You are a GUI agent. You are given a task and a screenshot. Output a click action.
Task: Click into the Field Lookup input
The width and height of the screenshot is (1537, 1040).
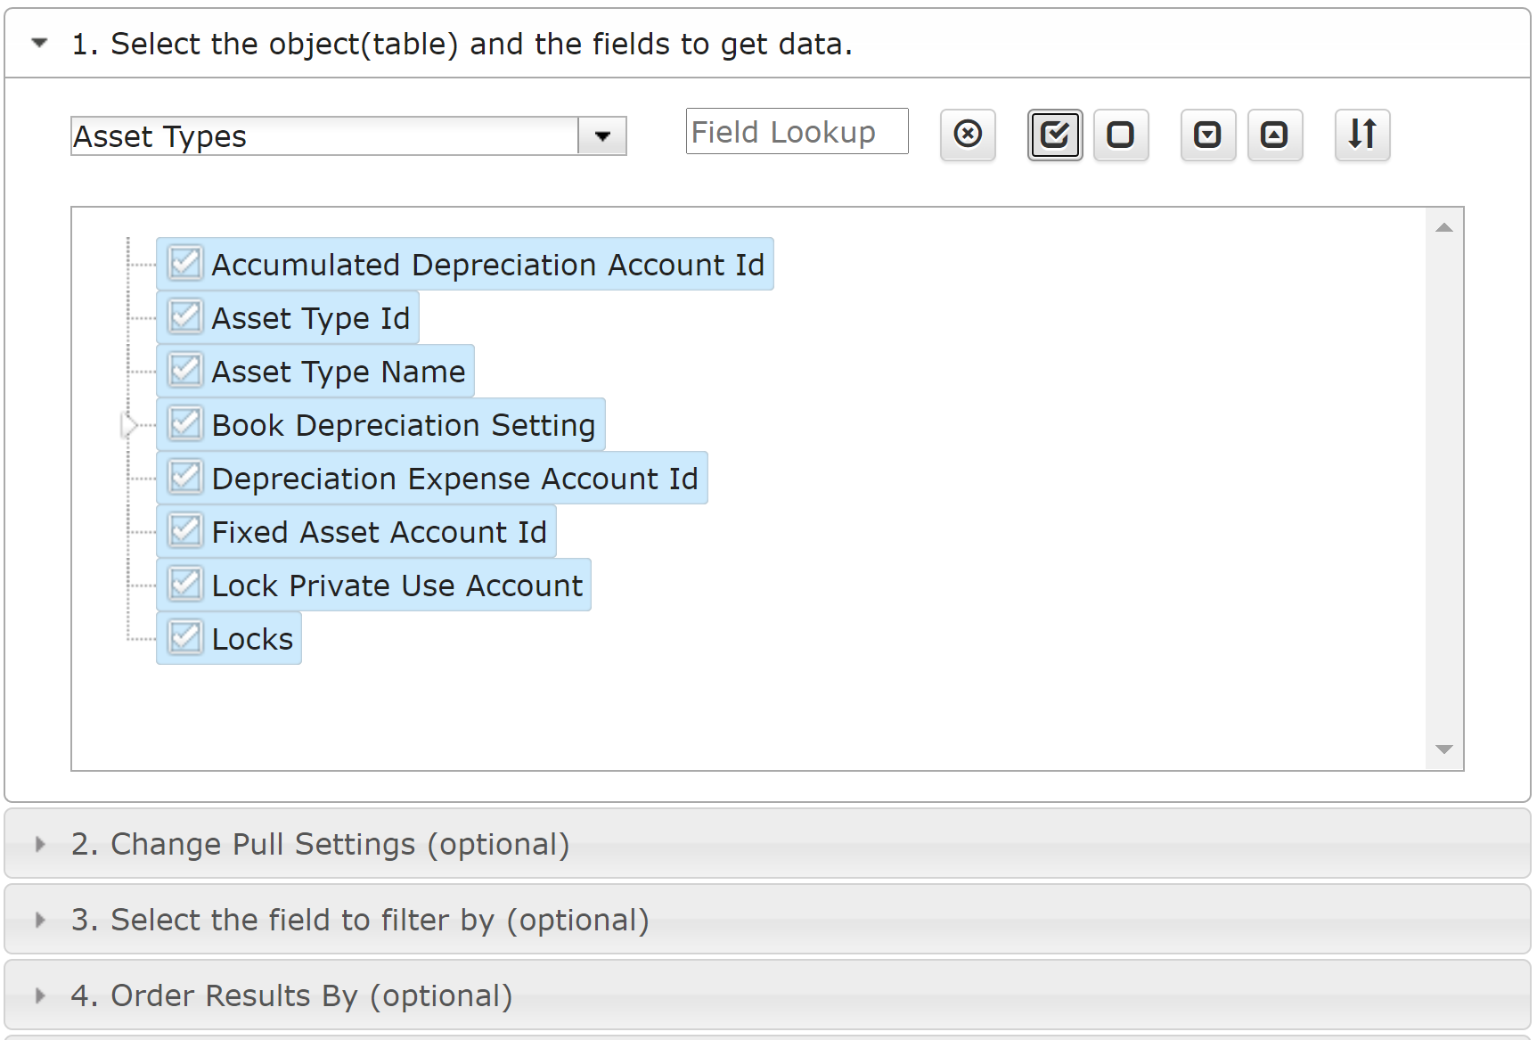click(797, 132)
